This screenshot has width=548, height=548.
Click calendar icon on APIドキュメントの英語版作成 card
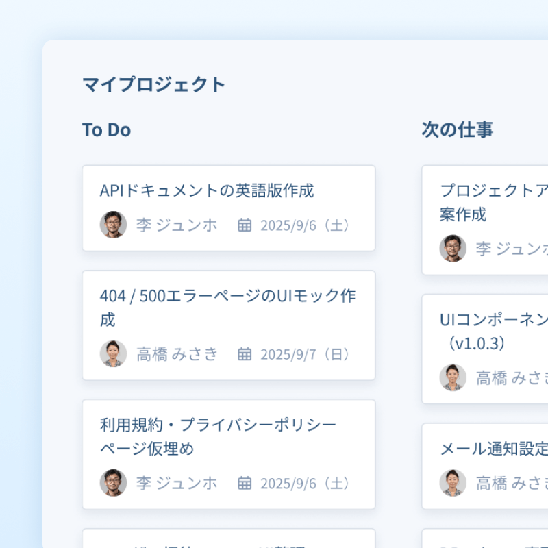[245, 225]
